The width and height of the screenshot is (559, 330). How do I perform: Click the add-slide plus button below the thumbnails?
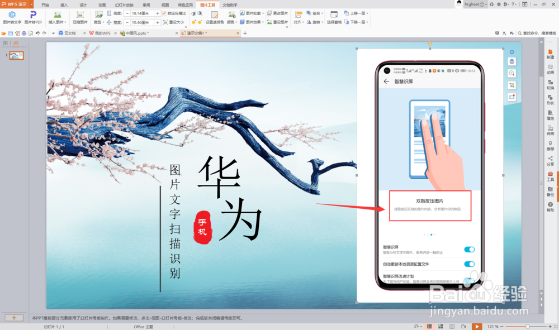pyautogui.click(x=15, y=318)
